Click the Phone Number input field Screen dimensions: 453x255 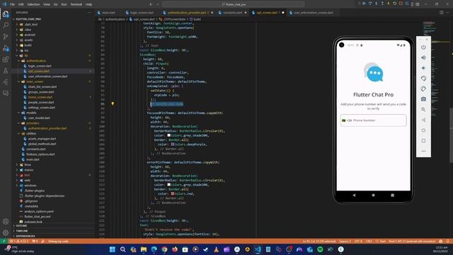(373, 120)
